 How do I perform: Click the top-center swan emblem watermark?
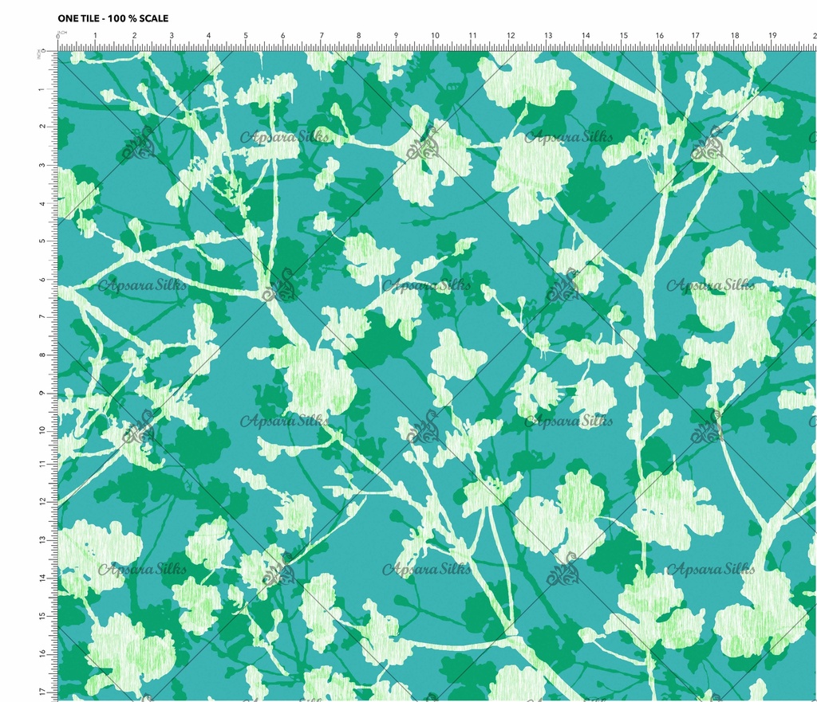point(423,144)
